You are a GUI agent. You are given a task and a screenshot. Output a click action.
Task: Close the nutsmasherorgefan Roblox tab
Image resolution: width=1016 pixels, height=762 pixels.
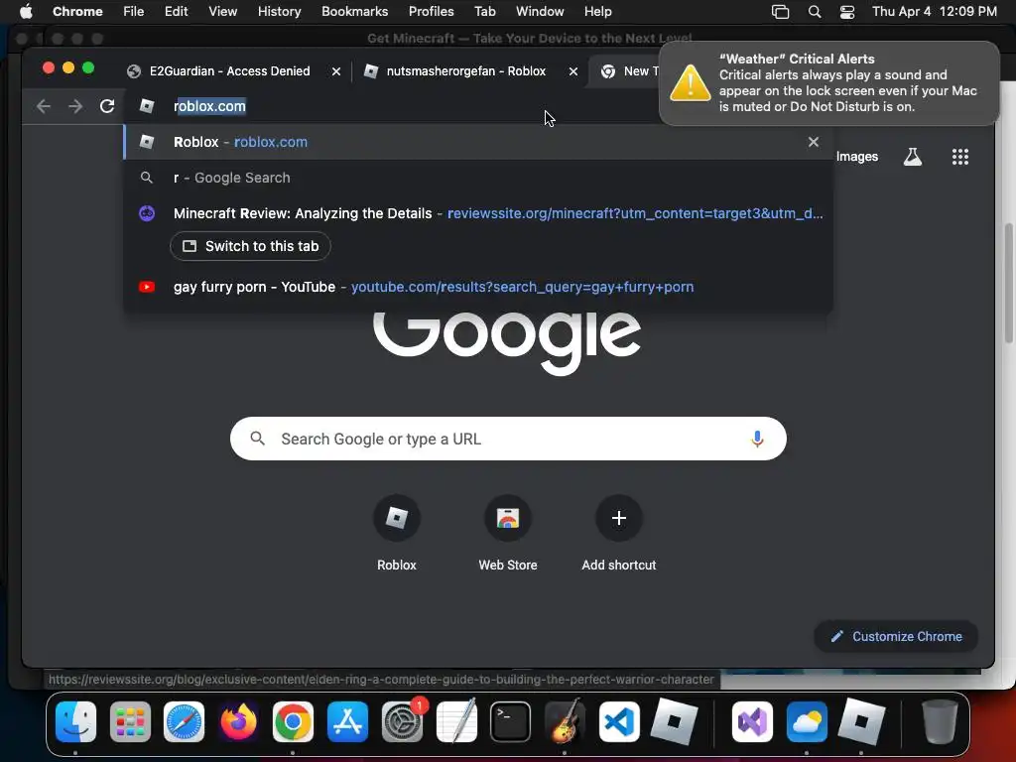(x=572, y=71)
